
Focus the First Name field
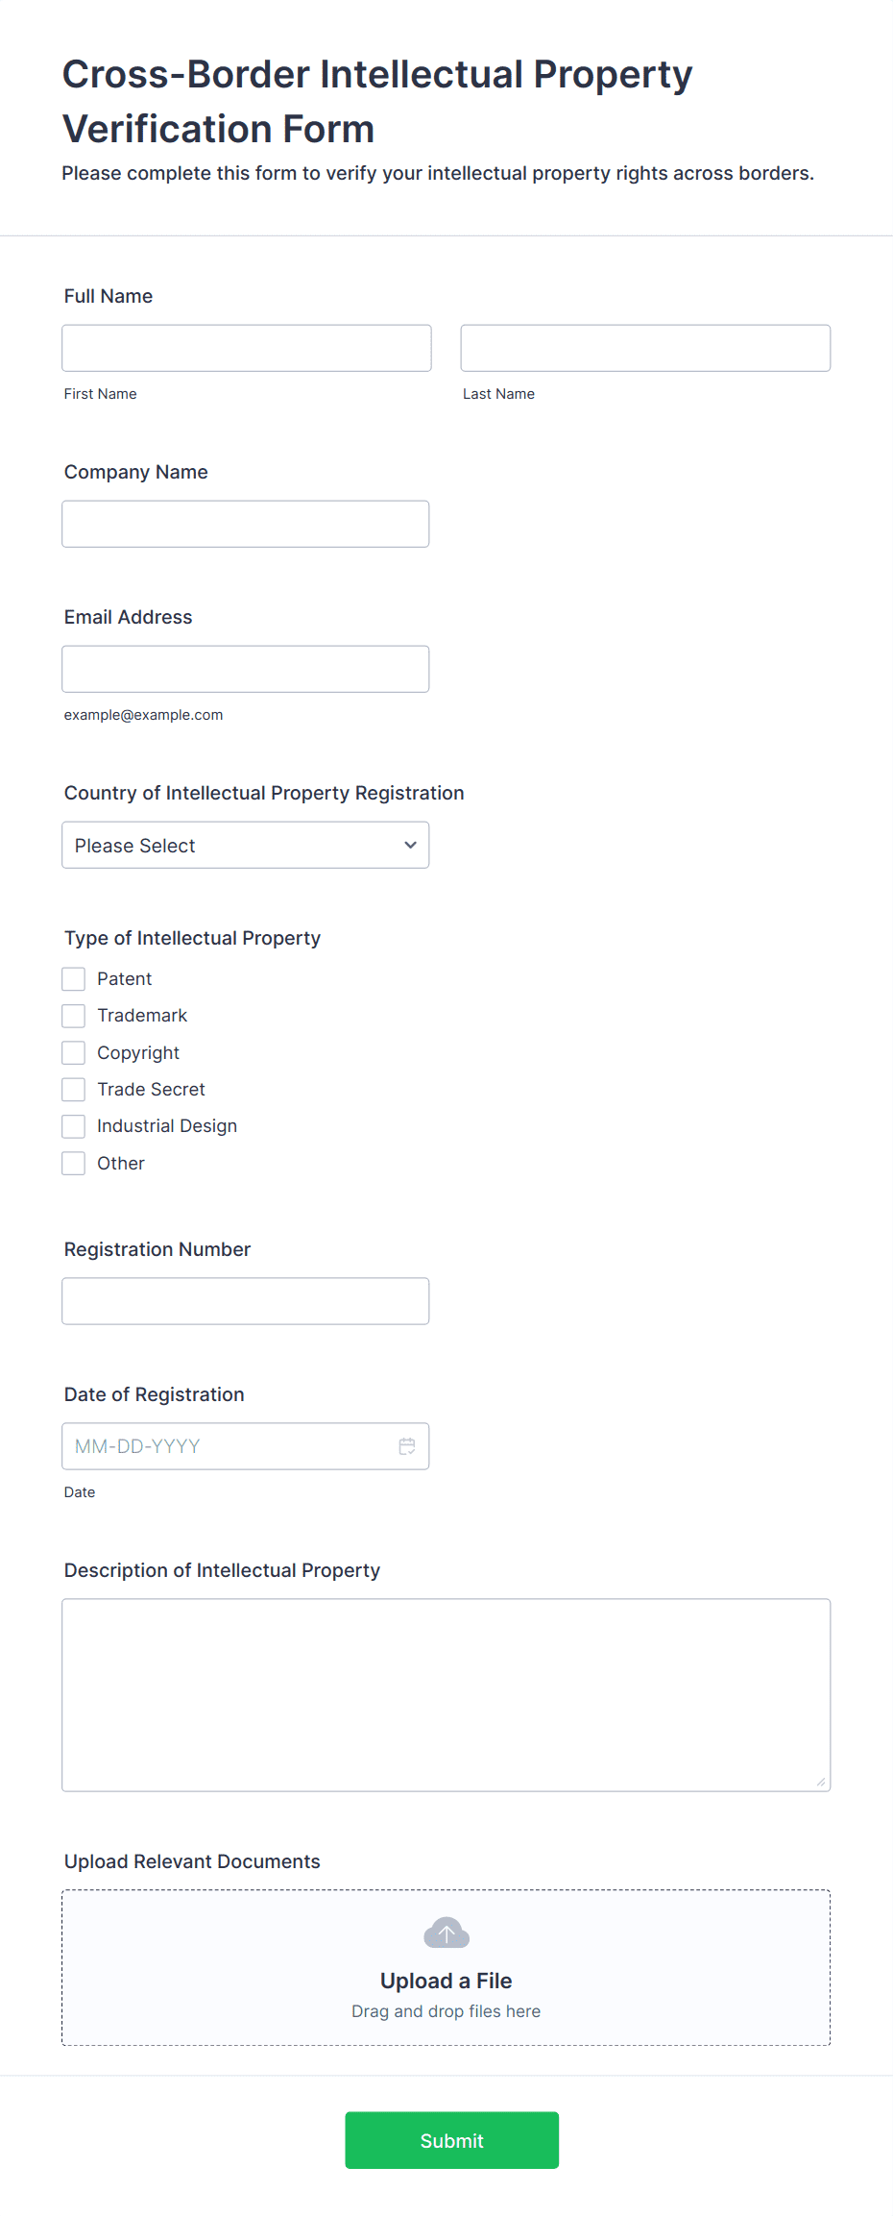pyautogui.click(x=247, y=348)
